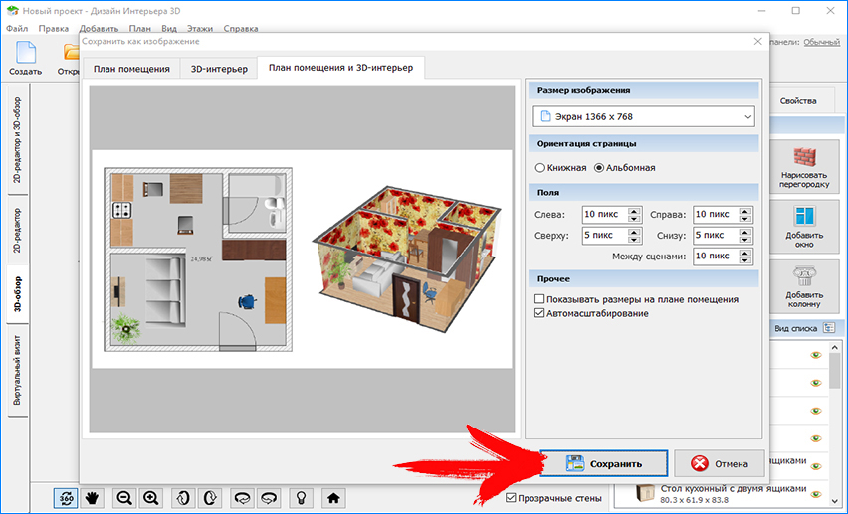The image size is (848, 514).
Task: Click the Слева margin input field
Action: (605, 214)
